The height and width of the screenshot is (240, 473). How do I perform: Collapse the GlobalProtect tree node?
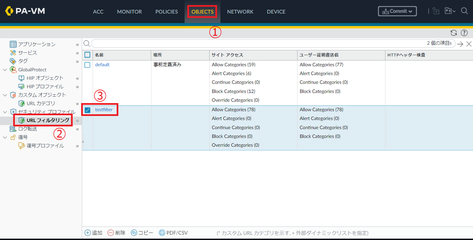click(x=5, y=70)
